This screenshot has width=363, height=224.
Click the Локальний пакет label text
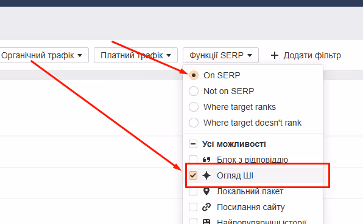pyautogui.click(x=250, y=191)
